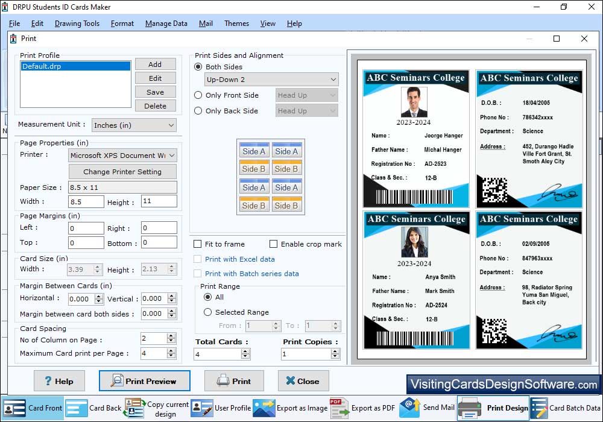603x422 pixels.
Task: Click Export as Image icon
Action: [x=264, y=408]
